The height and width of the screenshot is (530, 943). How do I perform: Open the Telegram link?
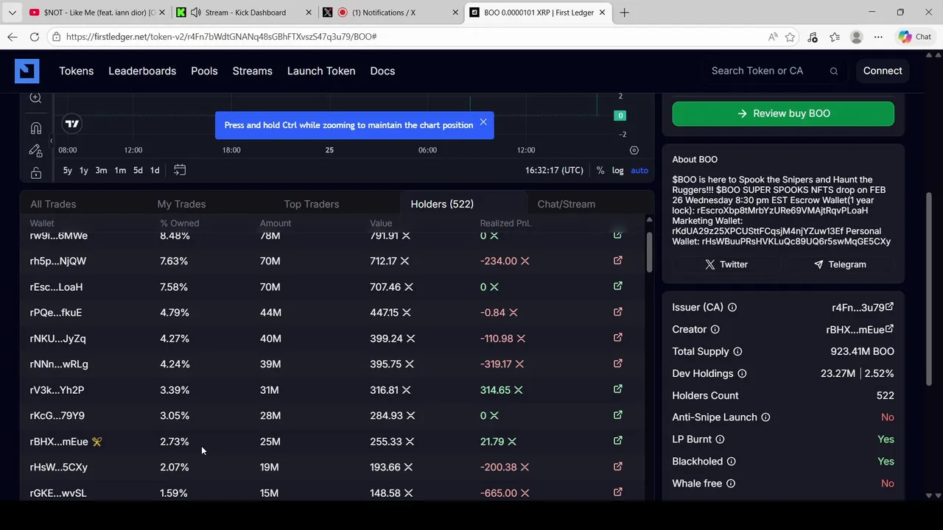coord(840,264)
